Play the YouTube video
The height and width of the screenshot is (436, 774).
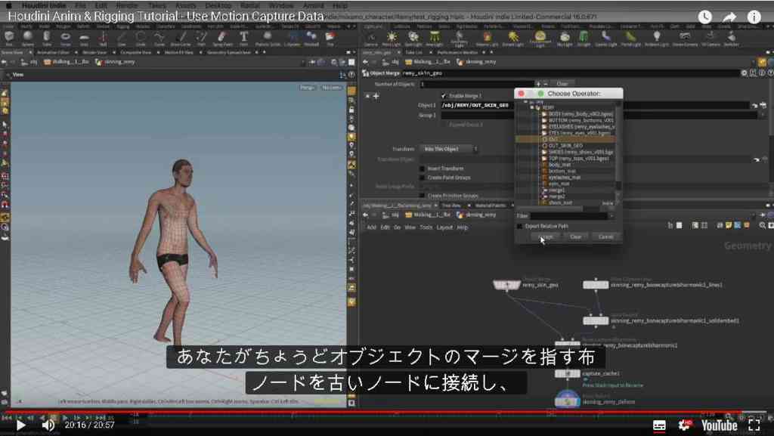coord(20,425)
